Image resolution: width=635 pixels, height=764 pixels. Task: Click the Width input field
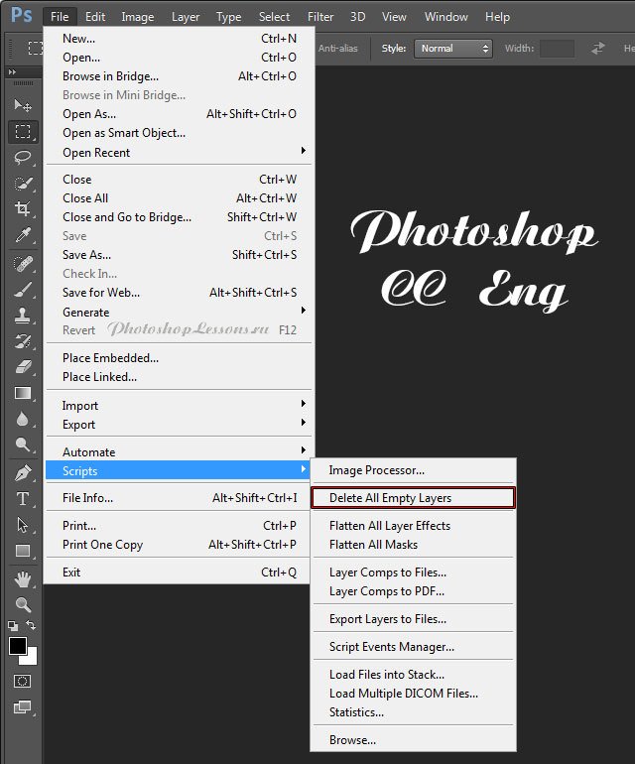pos(557,48)
